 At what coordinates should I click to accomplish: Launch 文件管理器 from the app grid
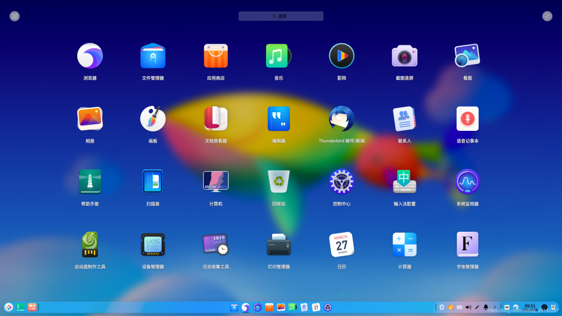[153, 56]
